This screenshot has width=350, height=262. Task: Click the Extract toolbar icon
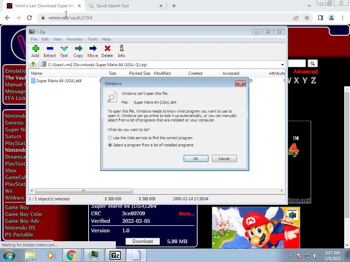coord(50,51)
